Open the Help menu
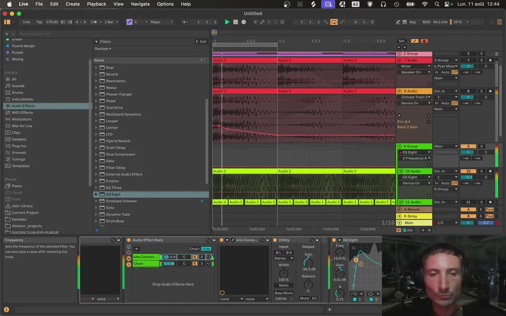506x316 pixels. pos(185,4)
